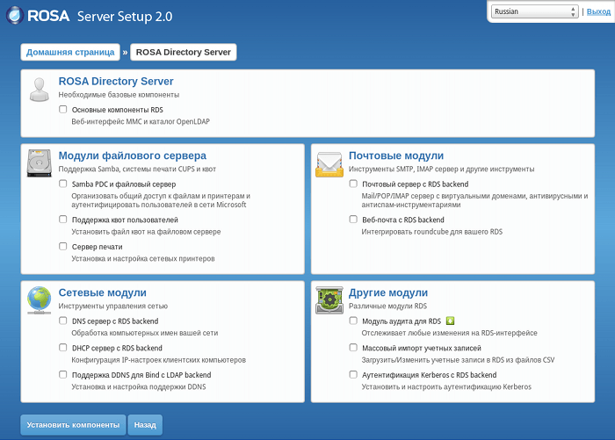
Task: Click text Конфигурация IP-настроек клиентских компьютеров
Action: 158,360
